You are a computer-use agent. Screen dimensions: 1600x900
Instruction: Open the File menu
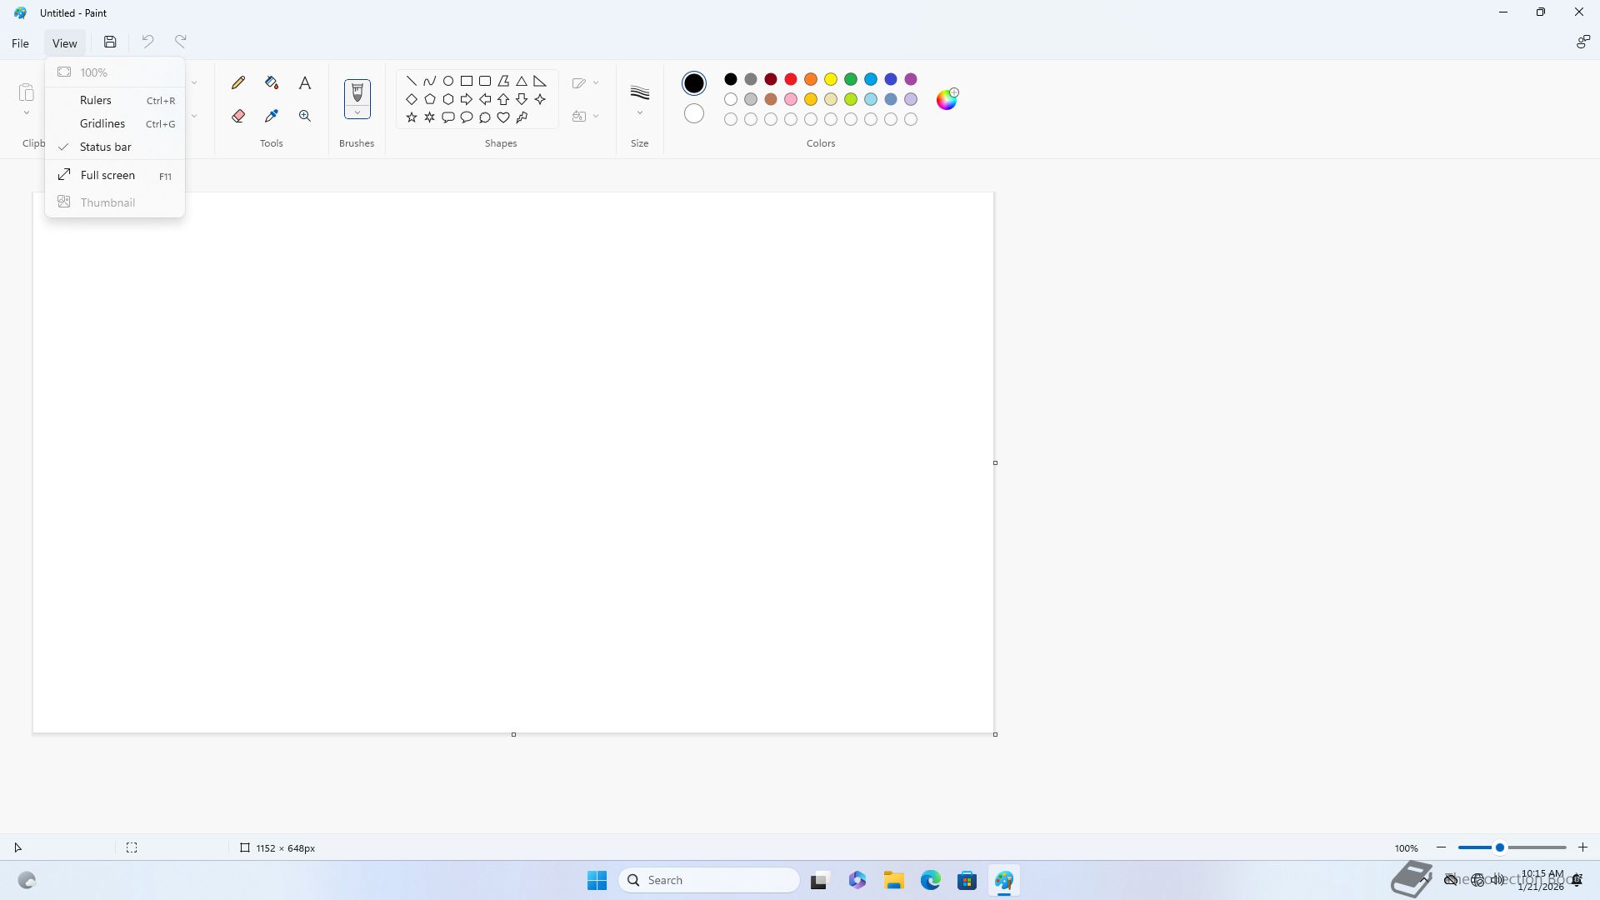coord(20,43)
